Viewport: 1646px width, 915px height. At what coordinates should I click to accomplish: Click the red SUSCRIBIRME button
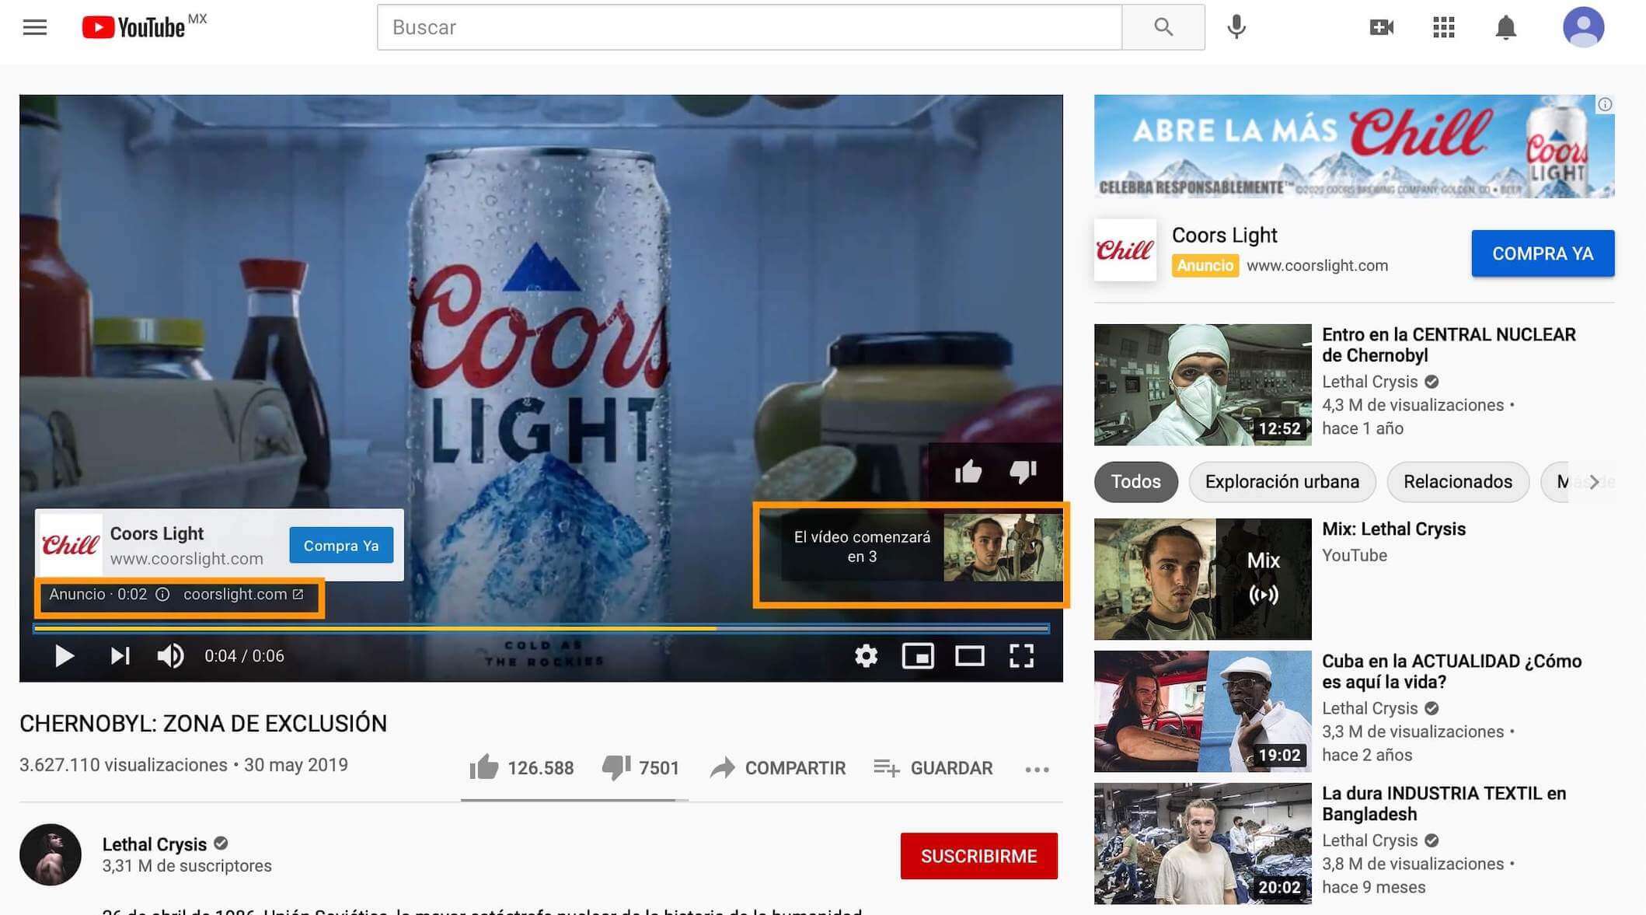click(978, 856)
